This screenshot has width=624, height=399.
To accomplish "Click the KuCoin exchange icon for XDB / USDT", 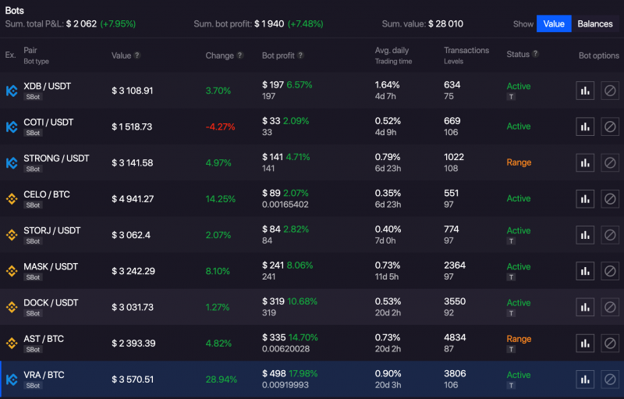I will (x=12, y=91).
